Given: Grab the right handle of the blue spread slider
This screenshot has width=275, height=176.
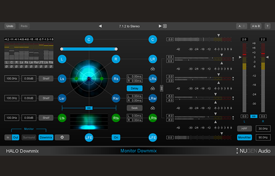Looking at the screenshot, I should tap(116, 49).
